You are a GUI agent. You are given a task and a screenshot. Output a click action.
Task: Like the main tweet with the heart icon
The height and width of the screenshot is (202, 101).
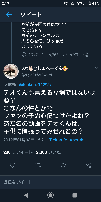[63, 165]
